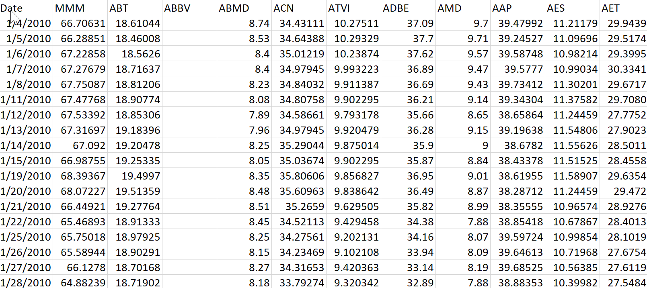This screenshot has height=288, width=647.
Task: Click the date cell 1/25/2010
Action: [27, 237]
